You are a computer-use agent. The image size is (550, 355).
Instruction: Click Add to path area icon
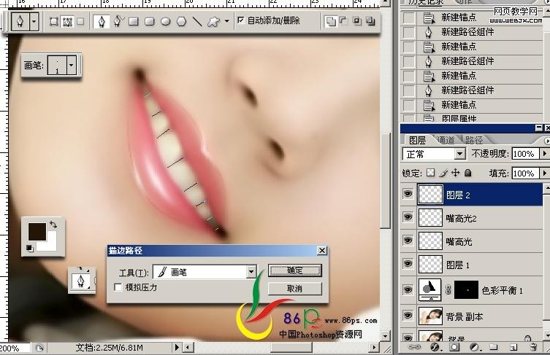tap(330, 21)
